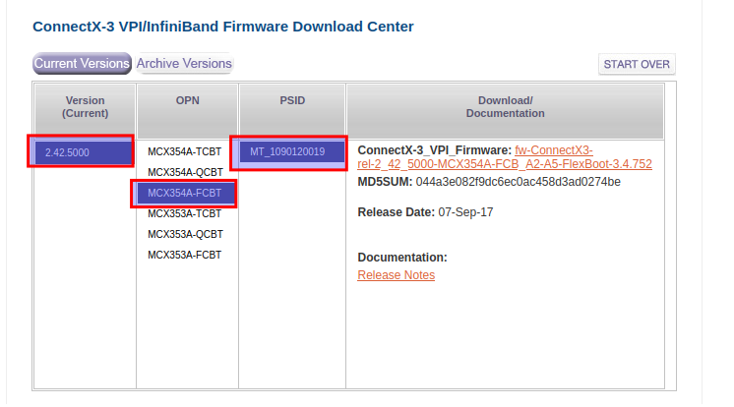Pick MCX353A-TCBT from the OPN list
This screenshot has height=407, width=734.
[x=185, y=213]
